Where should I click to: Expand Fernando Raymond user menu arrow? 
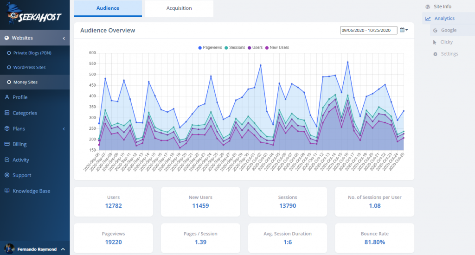(63, 249)
